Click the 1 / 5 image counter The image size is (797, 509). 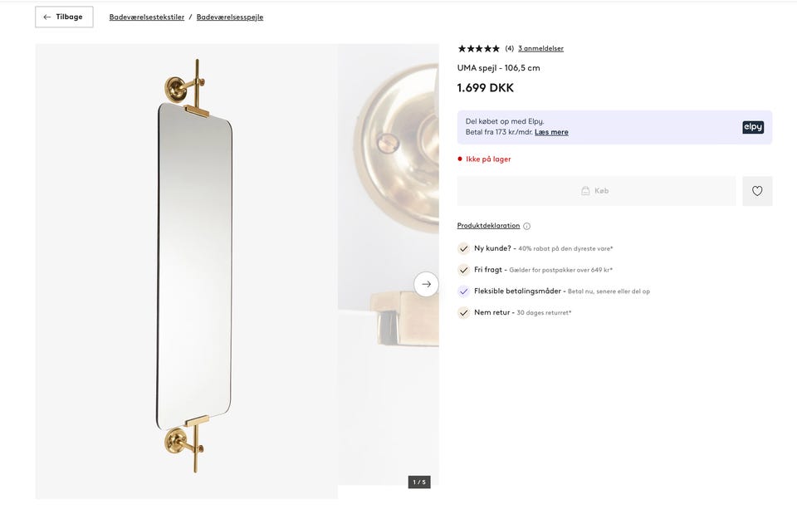[x=419, y=482]
